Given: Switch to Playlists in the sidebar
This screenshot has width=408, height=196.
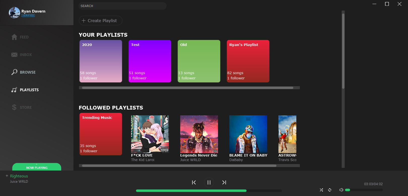Looking at the screenshot, I should point(29,90).
